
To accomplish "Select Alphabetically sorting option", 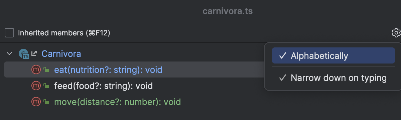I will coord(333,56).
